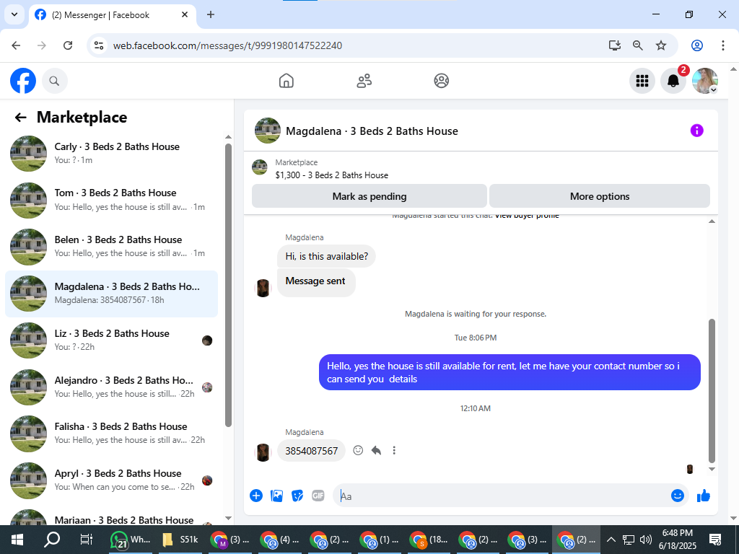Viewport: 739px width, 554px height.
Task: Reply to the 3854087567 message
Action: [x=376, y=450]
